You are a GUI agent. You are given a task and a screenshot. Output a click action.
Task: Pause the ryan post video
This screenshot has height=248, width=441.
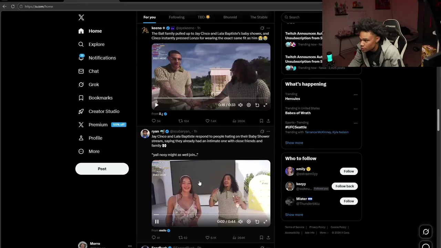157,222
